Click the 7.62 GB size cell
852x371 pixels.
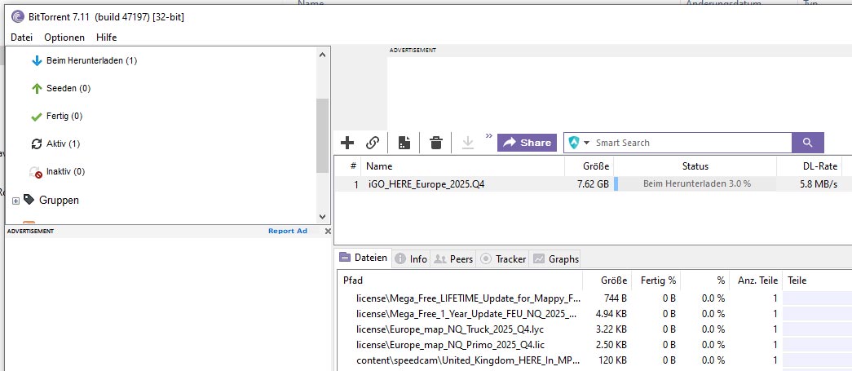click(x=593, y=185)
